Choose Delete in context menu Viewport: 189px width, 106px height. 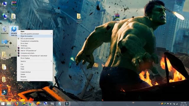pos(35,74)
